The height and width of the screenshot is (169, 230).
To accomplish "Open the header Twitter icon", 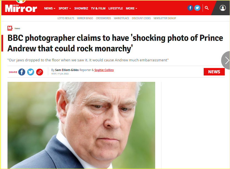I will pyautogui.click(x=197, y=8).
